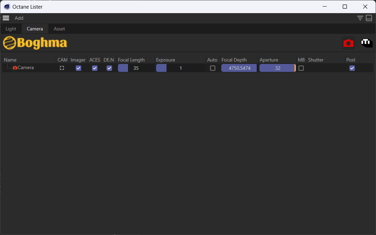Close the Octane Lister window

[365, 7]
